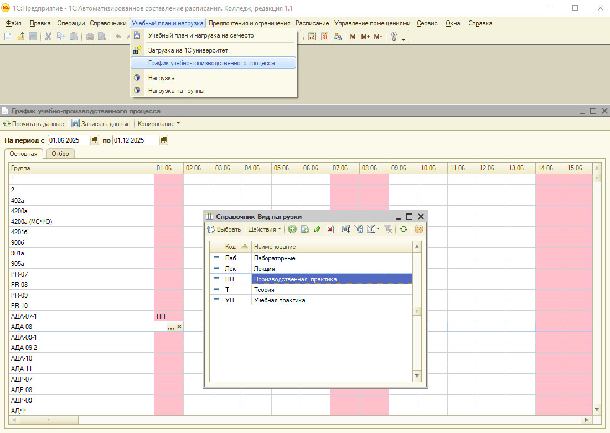This screenshot has height=433, width=610.
Task: Click red X mark-for-deletion icon
Action: click(x=330, y=229)
